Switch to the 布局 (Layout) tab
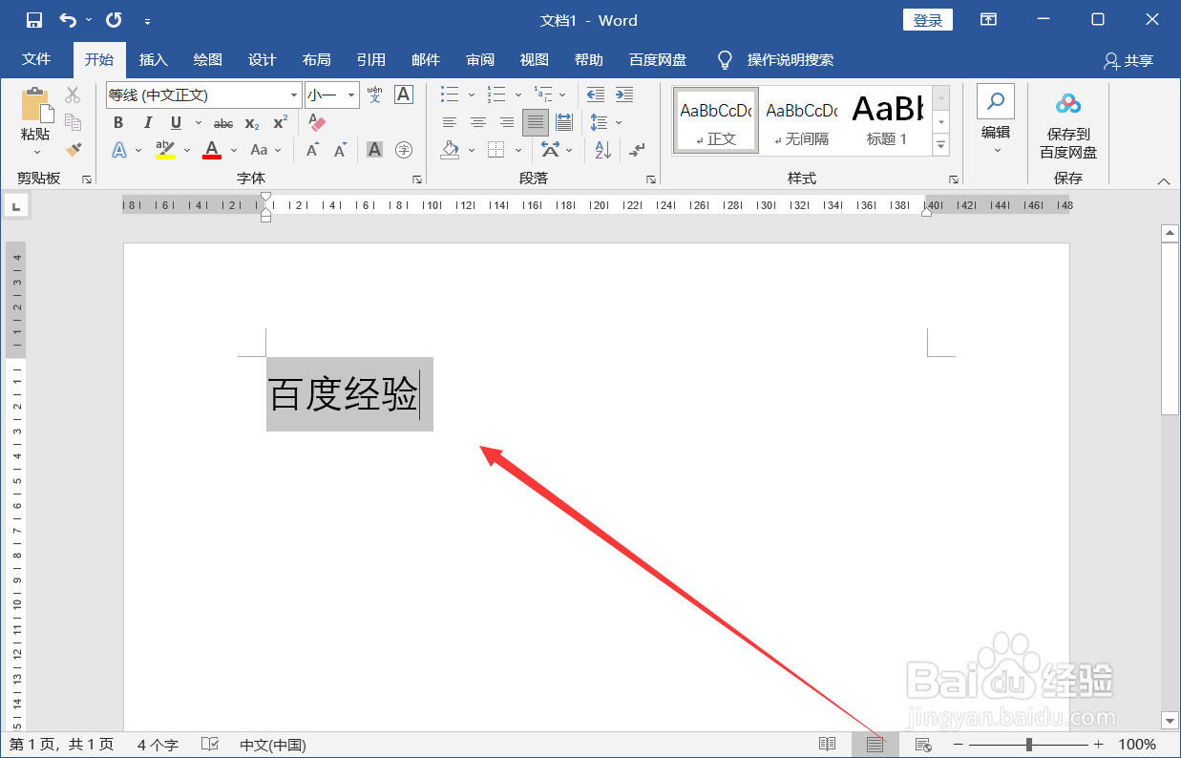 (316, 59)
